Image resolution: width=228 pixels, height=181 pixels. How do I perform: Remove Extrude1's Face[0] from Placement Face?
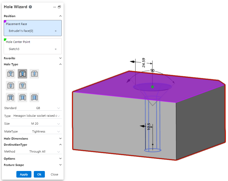click(x=56, y=31)
